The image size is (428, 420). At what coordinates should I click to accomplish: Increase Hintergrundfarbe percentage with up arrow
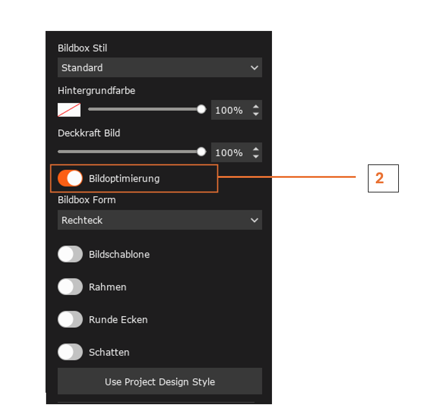(256, 107)
